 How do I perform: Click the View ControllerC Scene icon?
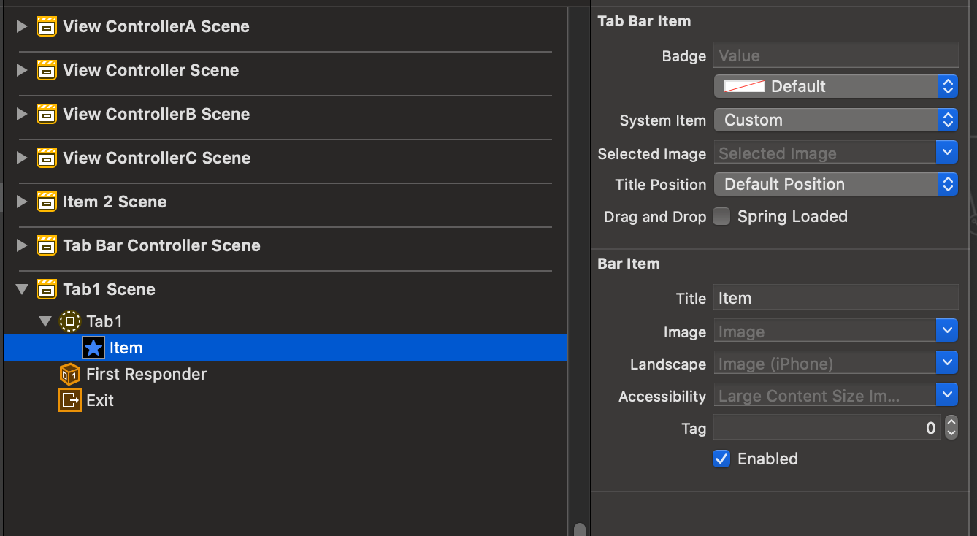pos(47,158)
